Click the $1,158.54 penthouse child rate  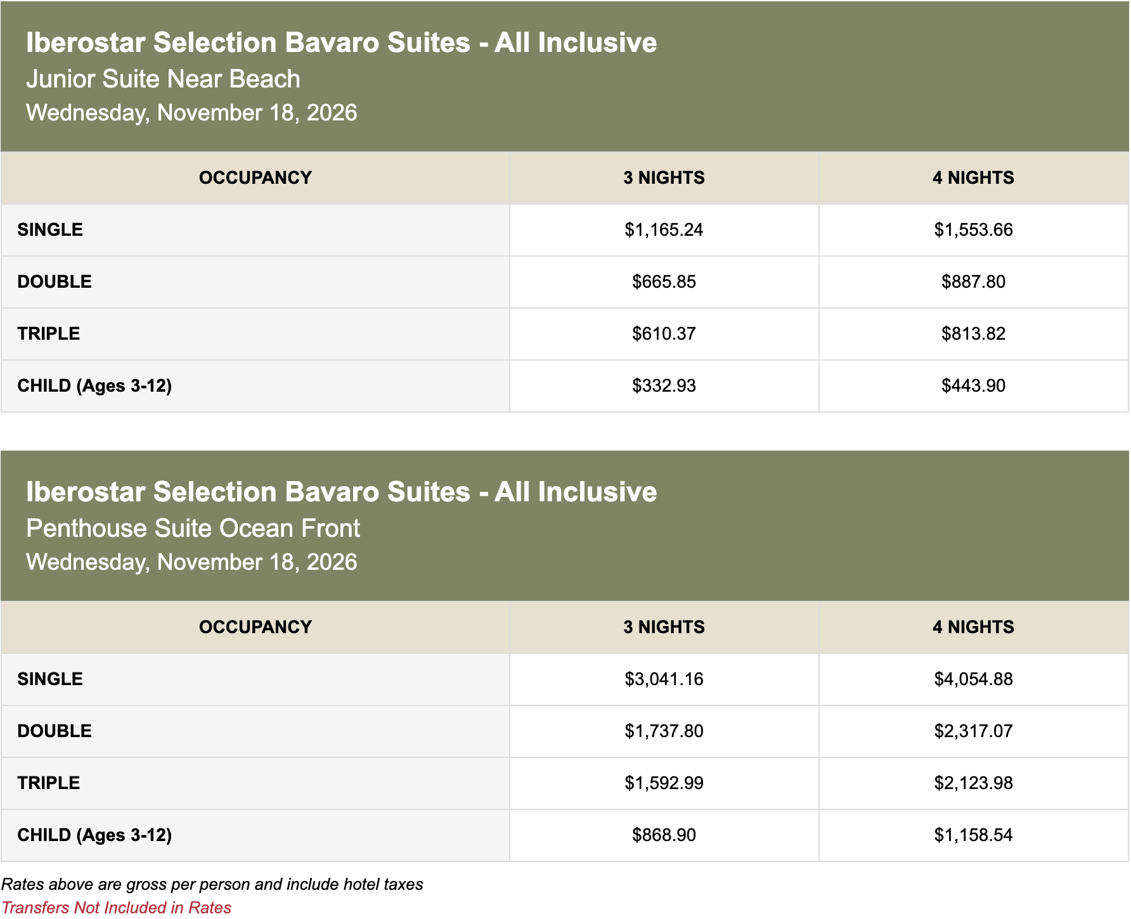pos(973,835)
